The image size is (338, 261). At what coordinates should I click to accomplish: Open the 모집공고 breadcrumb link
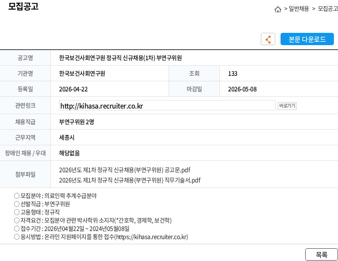(328, 9)
